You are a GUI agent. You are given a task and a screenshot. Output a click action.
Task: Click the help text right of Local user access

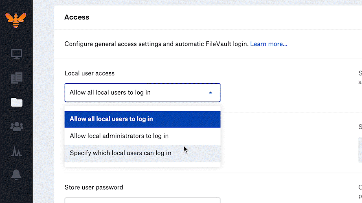pyautogui.click(x=360, y=78)
